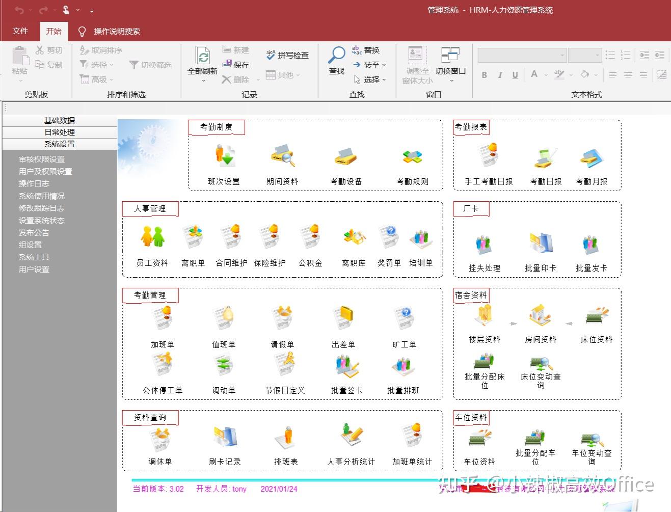Open 请假单 leave form icon
Image resolution: width=671 pixels, height=512 pixels.
click(282, 318)
